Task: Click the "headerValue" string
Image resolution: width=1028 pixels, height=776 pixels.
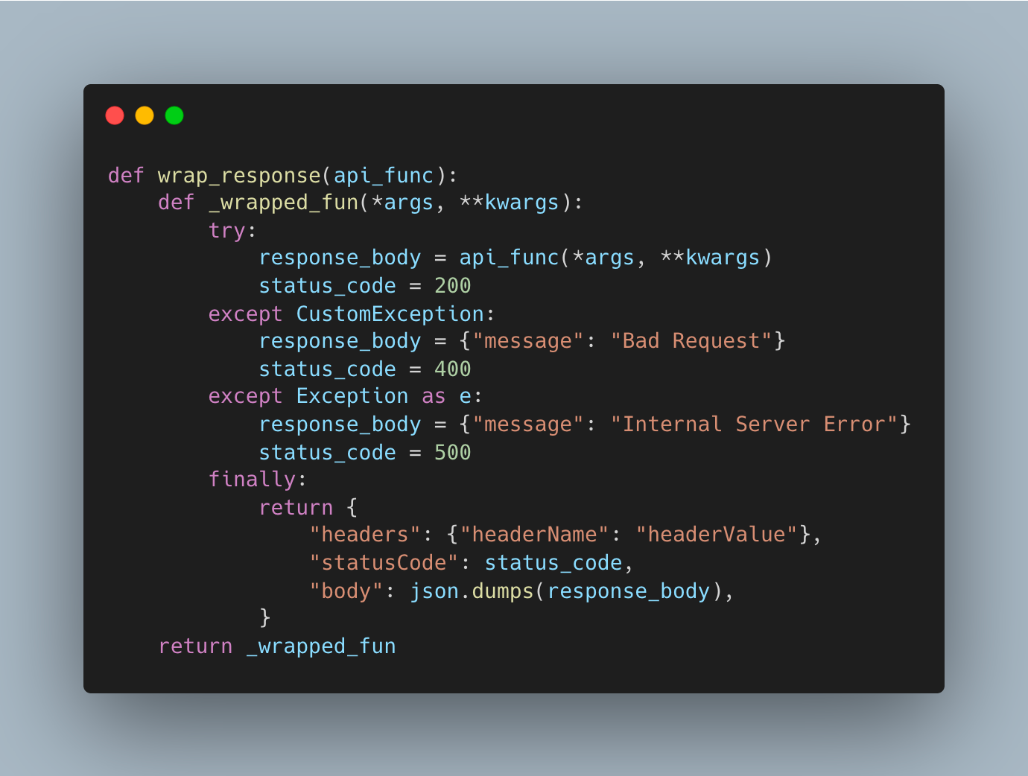Action: pos(717,535)
